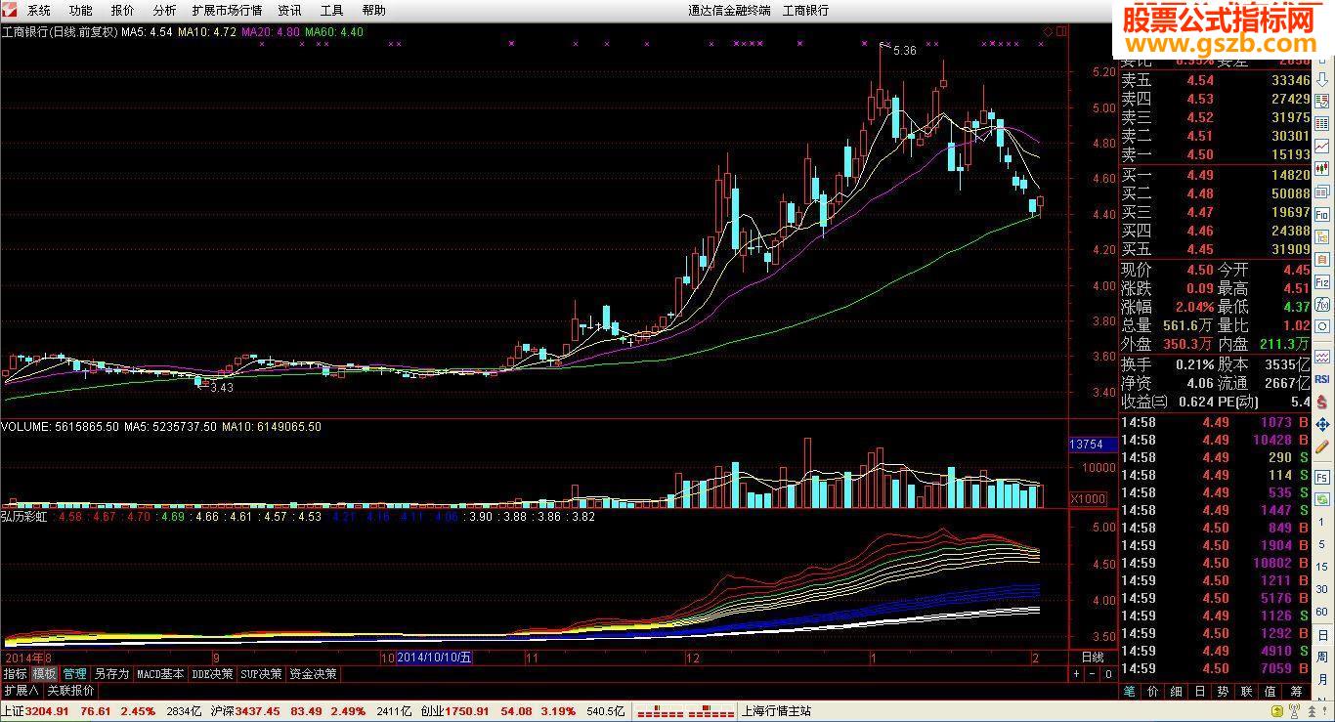
Task: Open the 关联报价 link
Action: click(70, 690)
